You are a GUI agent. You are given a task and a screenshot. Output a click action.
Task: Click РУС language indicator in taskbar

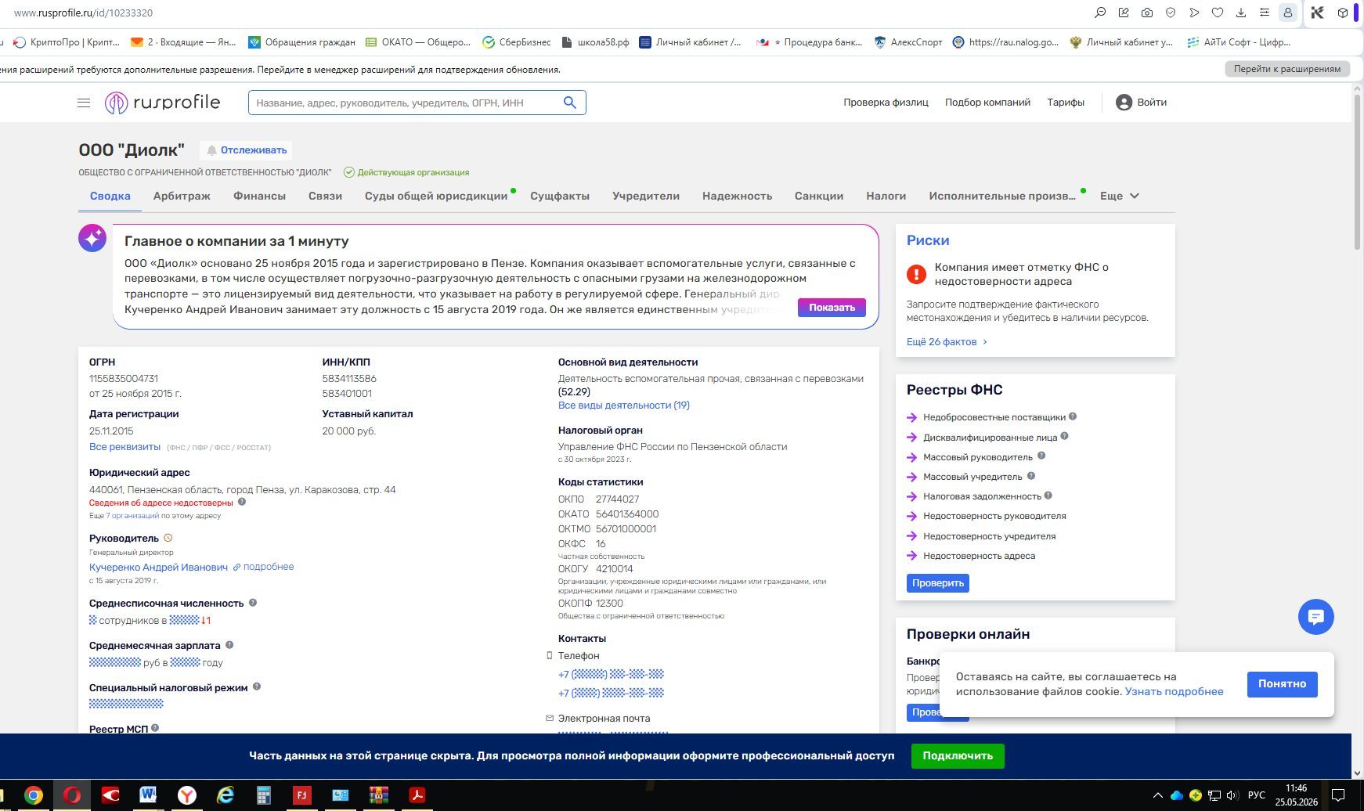coord(1257,795)
